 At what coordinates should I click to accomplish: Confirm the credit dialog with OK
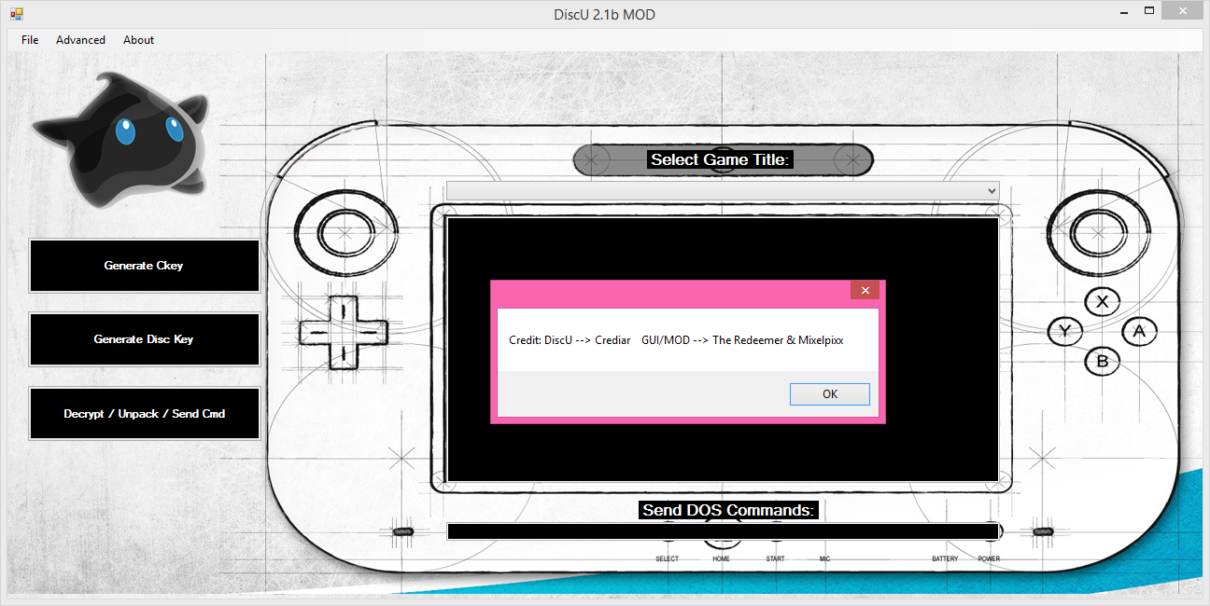coord(829,393)
